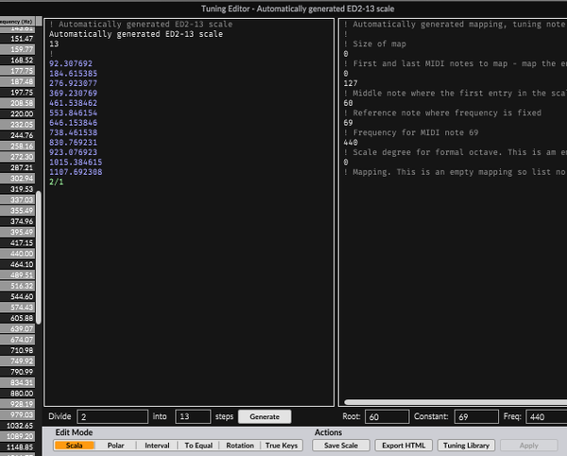The height and width of the screenshot is (456, 567).
Task: Click the 553.846154 scale line
Action: 73,113
